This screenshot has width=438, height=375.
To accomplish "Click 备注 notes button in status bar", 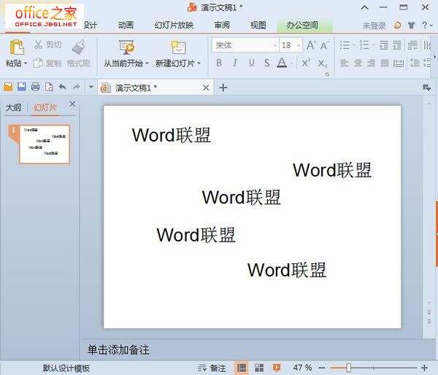I will [212, 368].
